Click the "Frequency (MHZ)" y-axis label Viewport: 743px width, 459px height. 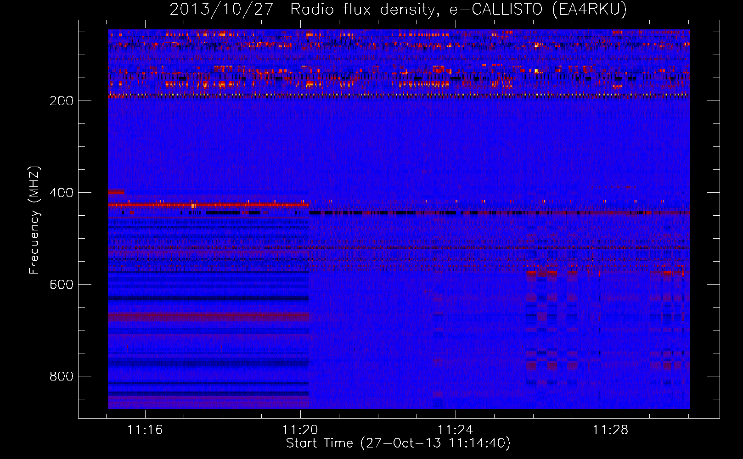[34, 220]
